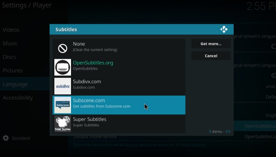Open the Music settings category
This screenshot has width=276, height=157.
[10, 43]
